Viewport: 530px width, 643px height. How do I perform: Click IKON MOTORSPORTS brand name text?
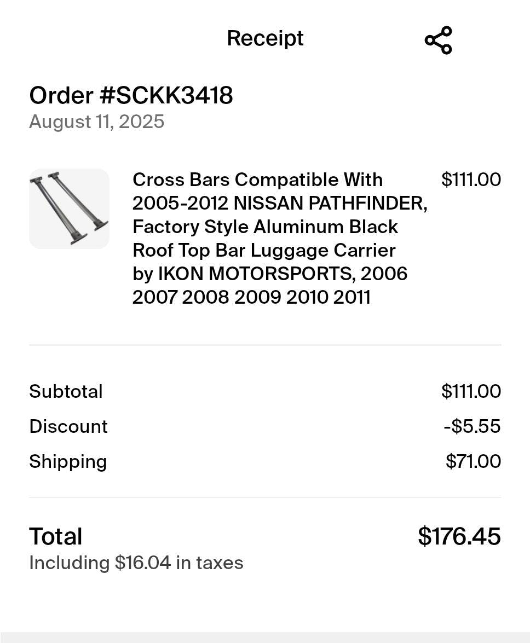[254, 274]
